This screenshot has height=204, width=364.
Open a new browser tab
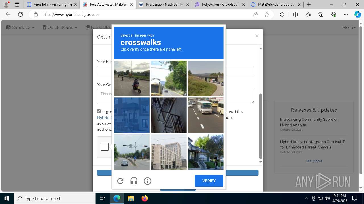coord(309,5)
